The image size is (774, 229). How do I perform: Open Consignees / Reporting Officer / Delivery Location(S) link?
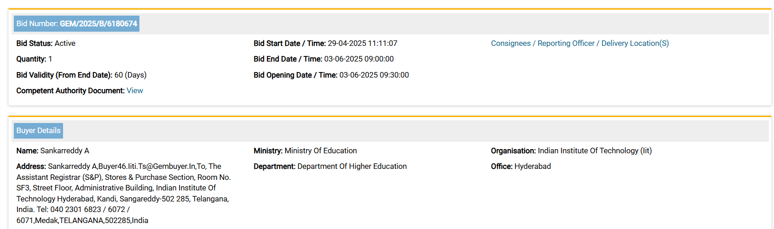click(x=579, y=44)
